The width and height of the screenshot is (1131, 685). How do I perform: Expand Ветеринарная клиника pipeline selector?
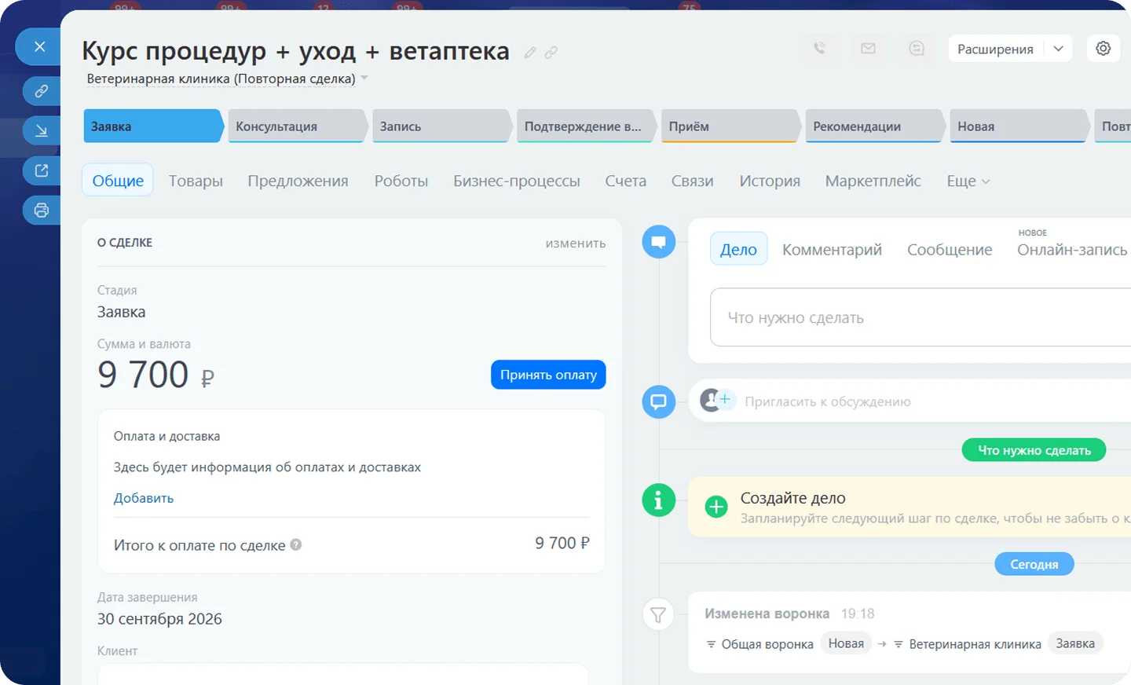point(364,79)
